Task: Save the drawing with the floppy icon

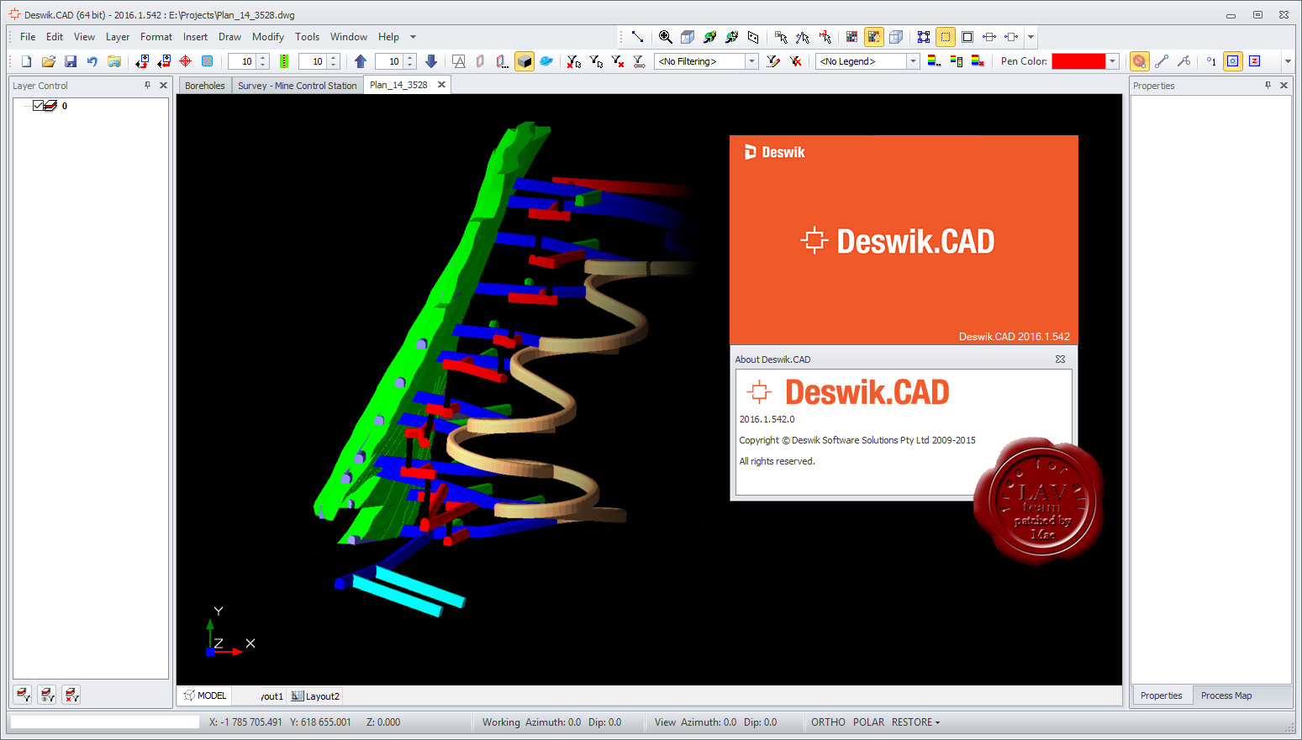Action: pyautogui.click(x=71, y=61)
